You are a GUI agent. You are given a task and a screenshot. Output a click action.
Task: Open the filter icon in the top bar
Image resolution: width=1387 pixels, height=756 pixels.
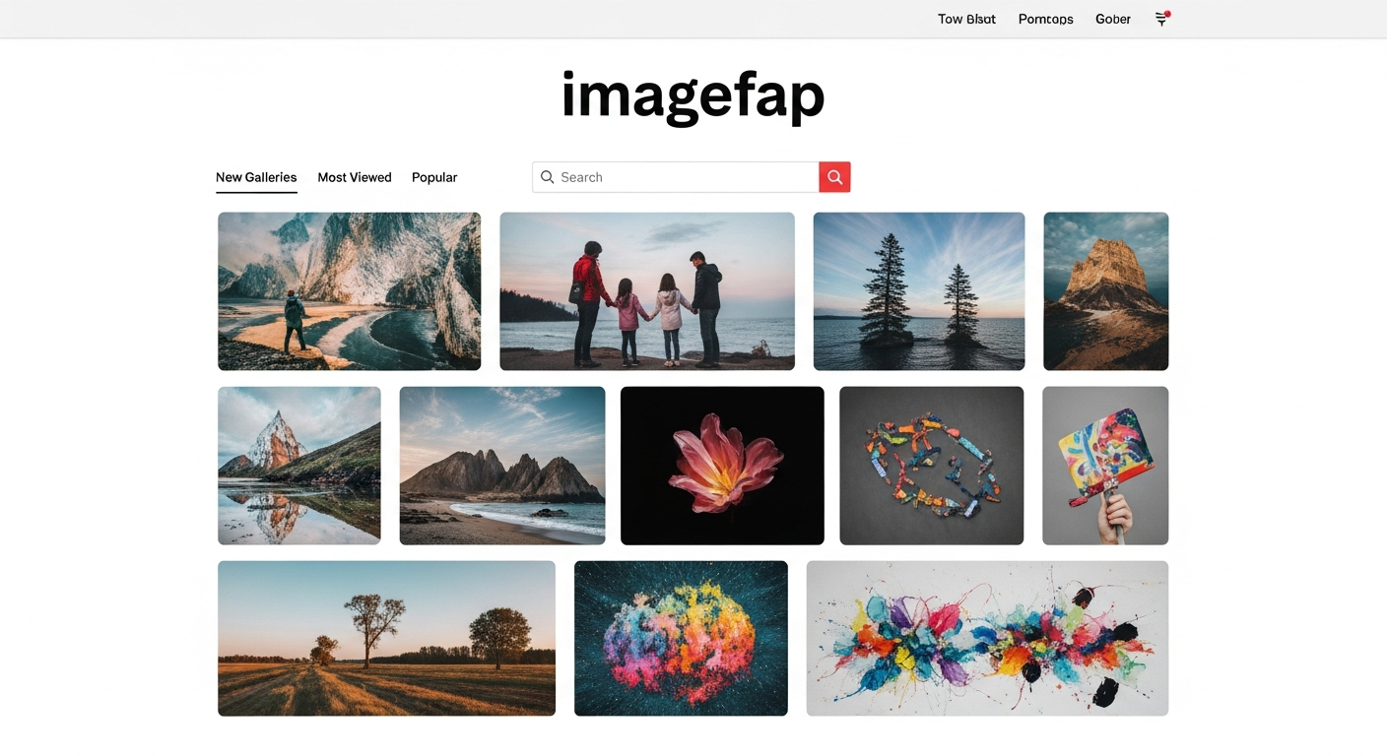(1161, 19)
